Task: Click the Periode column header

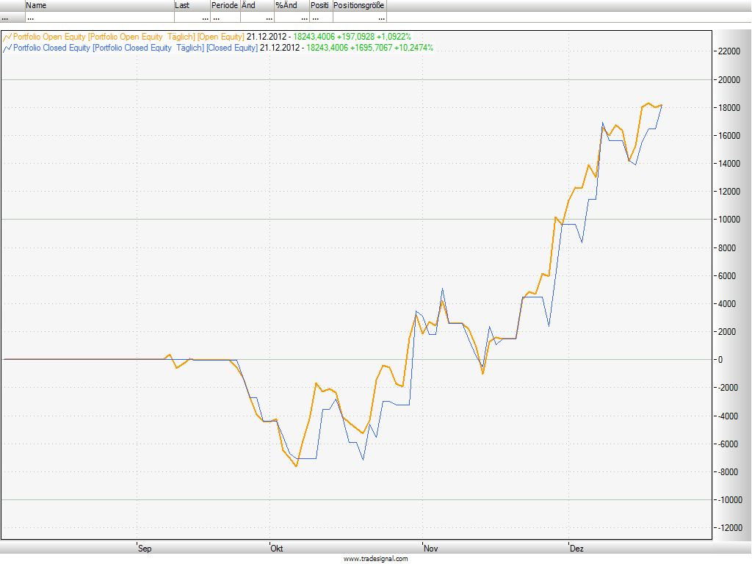Action: tap(225, 5)
